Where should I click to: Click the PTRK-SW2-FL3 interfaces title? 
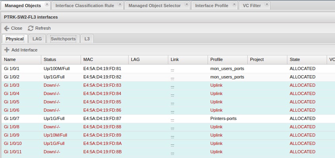(31, 17)
